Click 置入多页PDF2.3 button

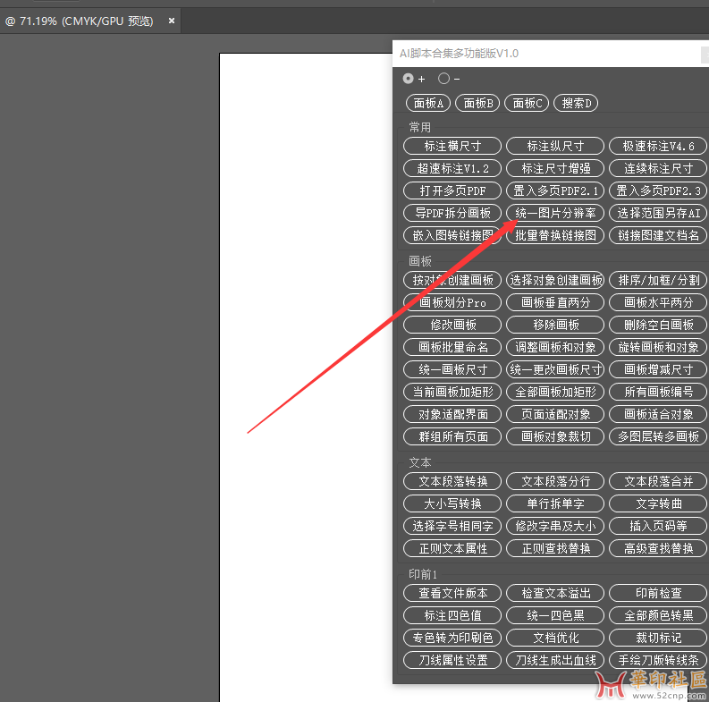(x=658, y=190)
